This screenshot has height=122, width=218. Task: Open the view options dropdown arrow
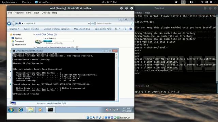click(120, 29)
